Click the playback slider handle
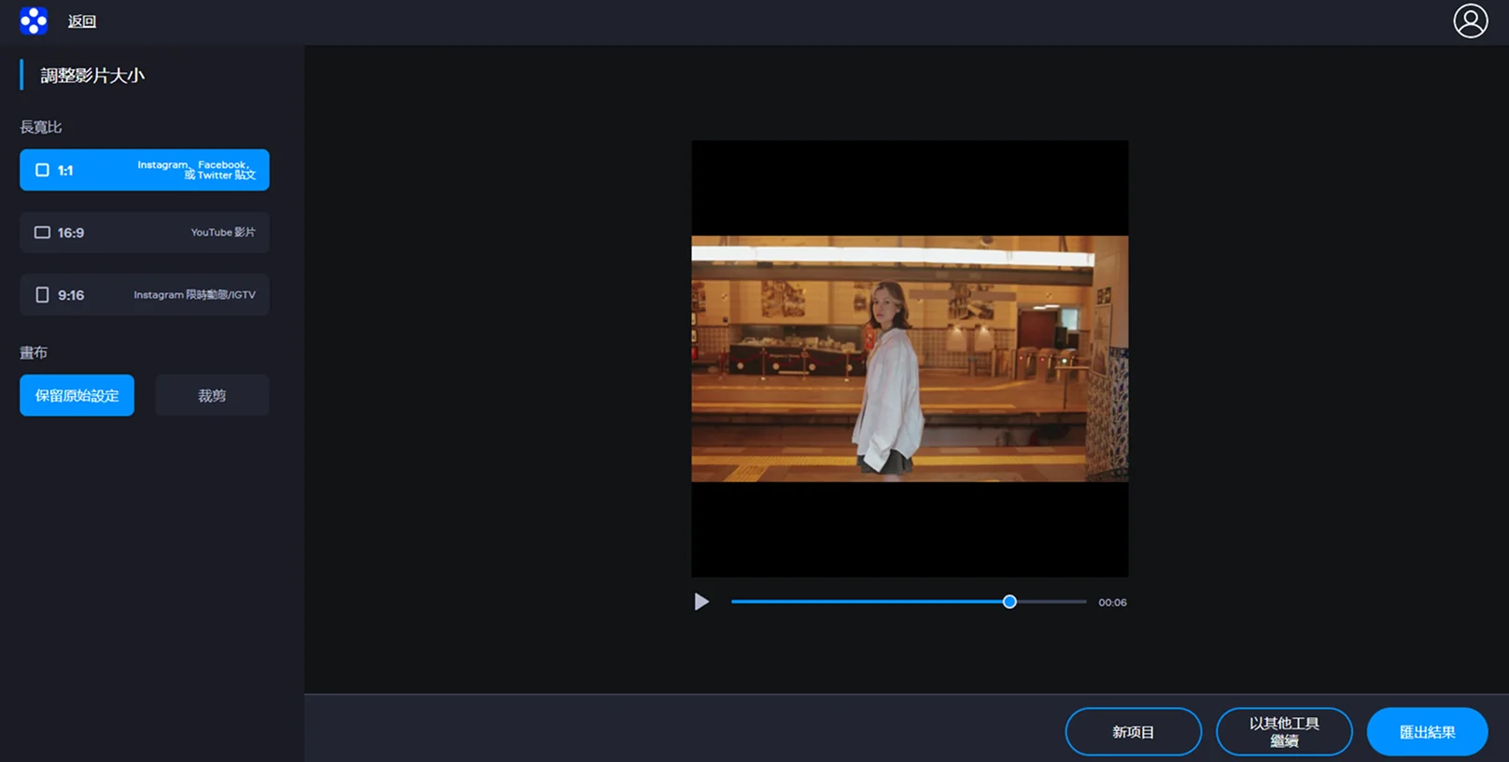The width and height of the screenshot is (1509, 762). point(1009,602)
